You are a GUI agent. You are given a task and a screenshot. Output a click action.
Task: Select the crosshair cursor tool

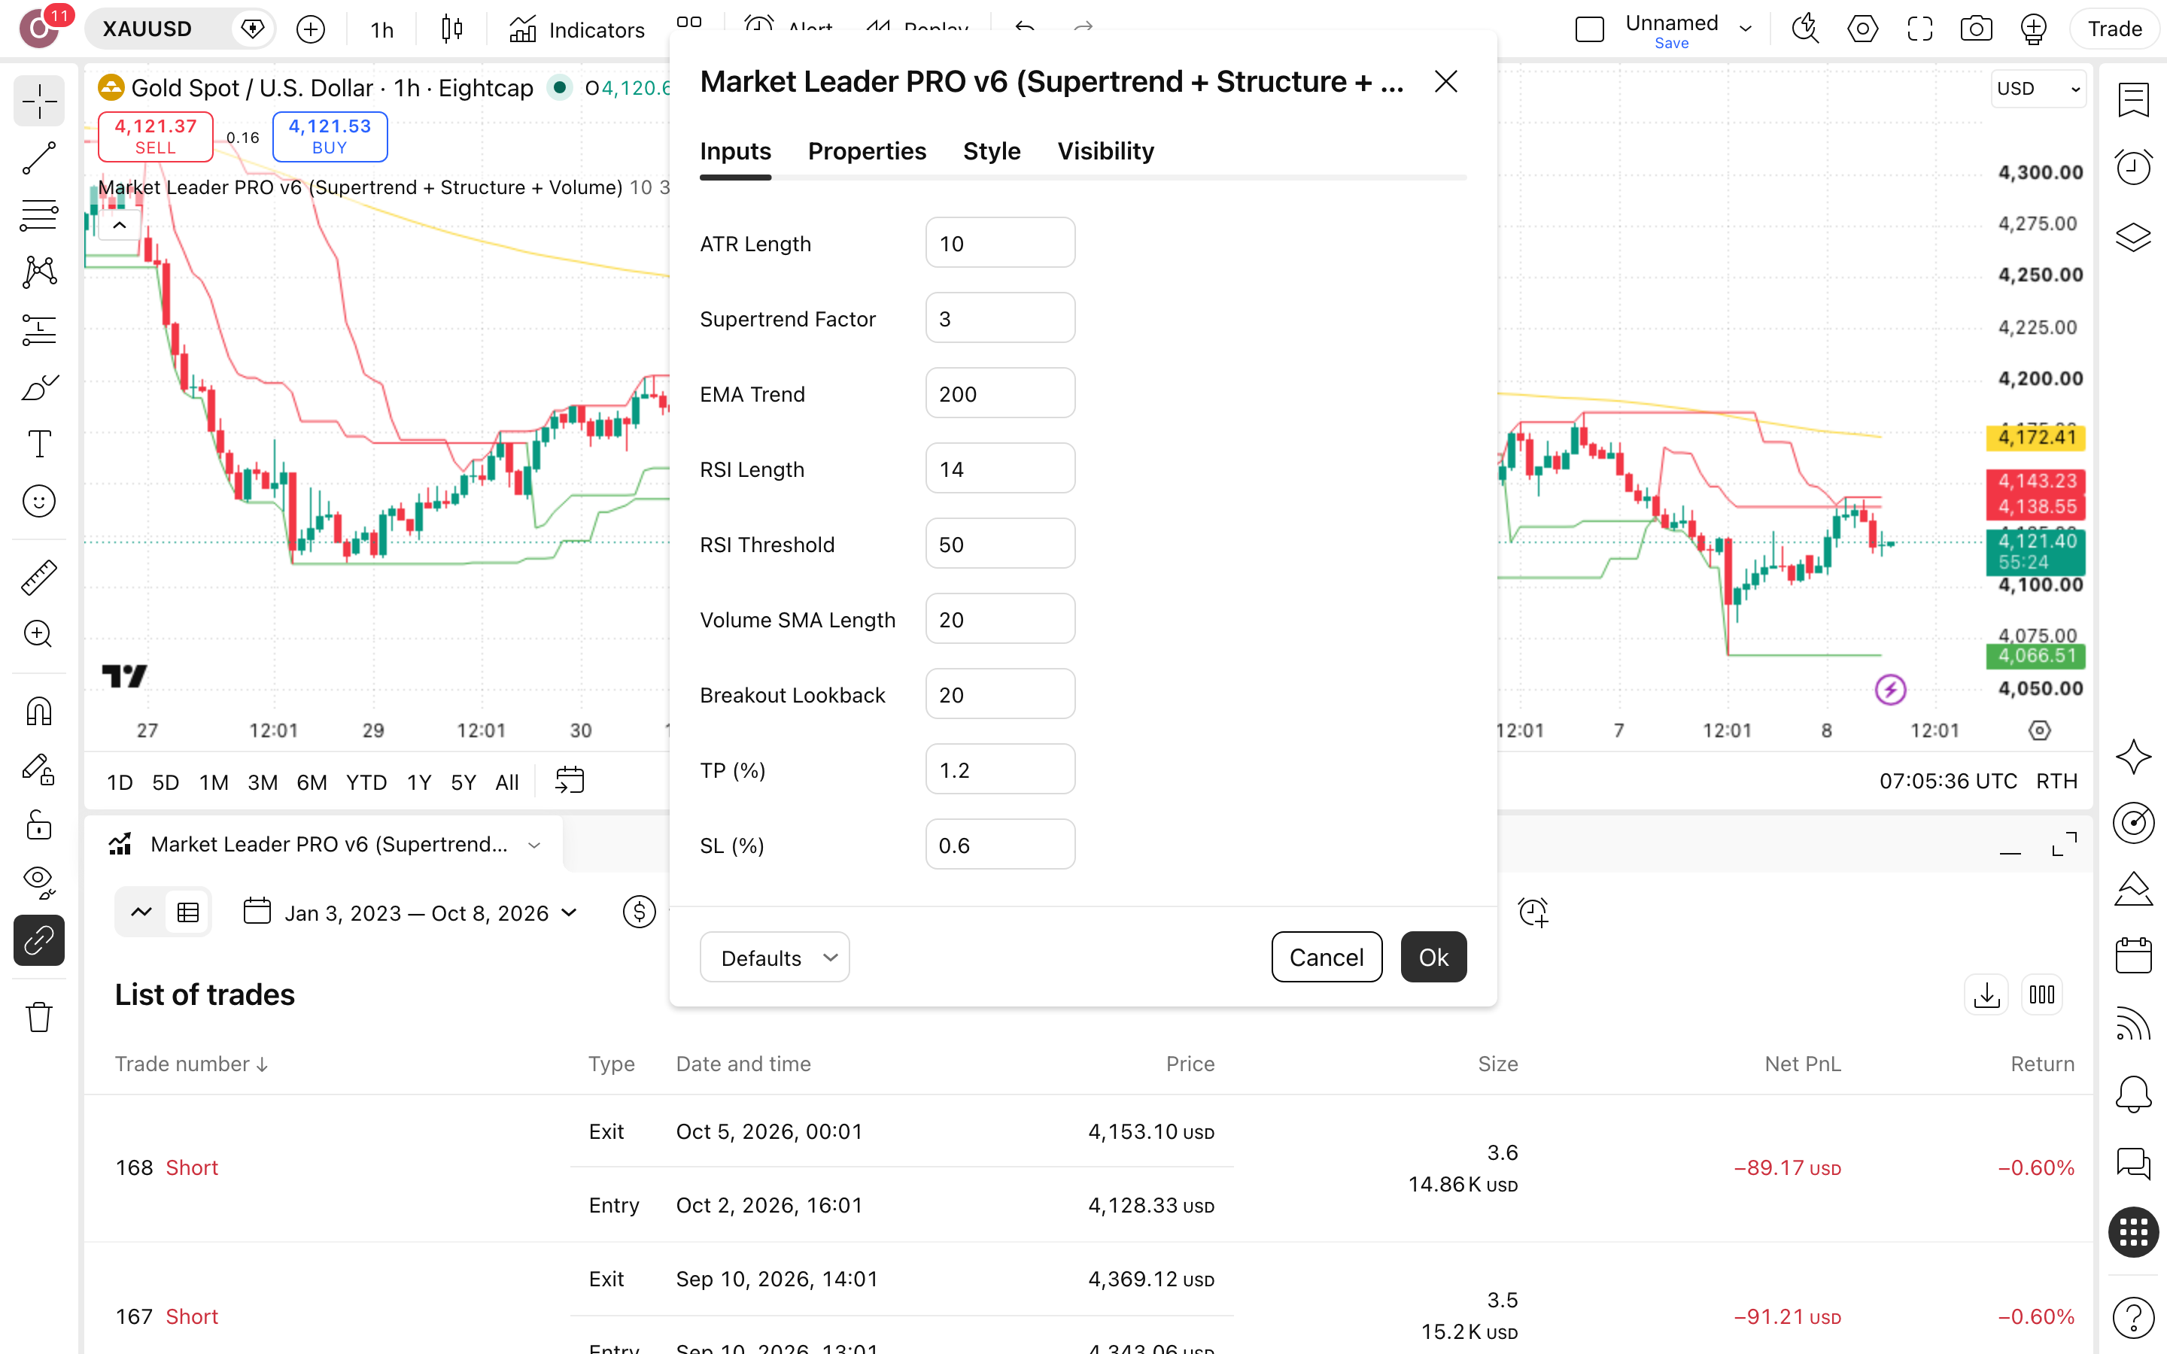(x=38, y=102)
